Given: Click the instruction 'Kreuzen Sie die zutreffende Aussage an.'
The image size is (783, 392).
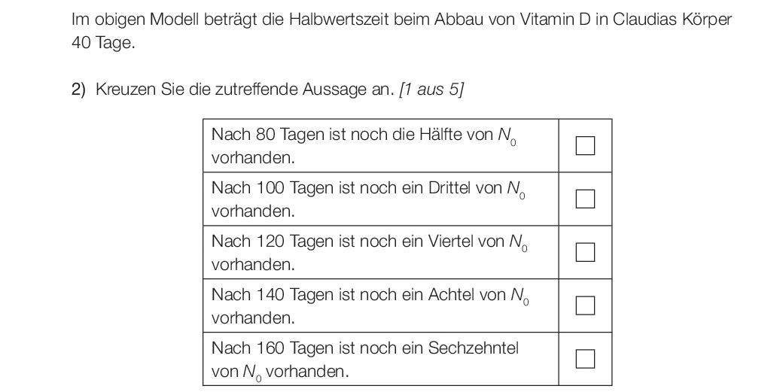Looking at the screenshot, I should [x=245, y=90].
